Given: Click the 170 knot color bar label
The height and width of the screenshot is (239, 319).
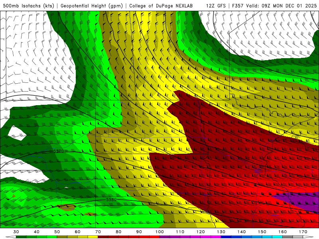Looking at the screenshot, I should click(x=303, y=232).
